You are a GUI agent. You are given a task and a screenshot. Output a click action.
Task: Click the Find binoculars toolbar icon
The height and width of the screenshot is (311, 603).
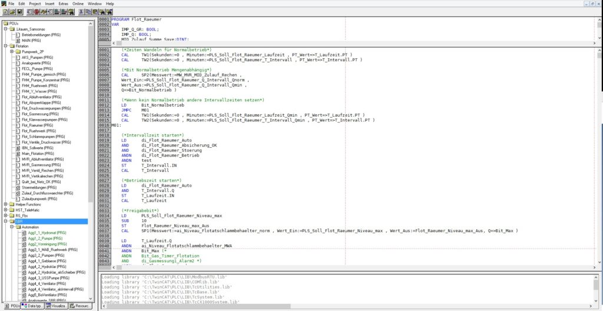pyautogui.click(x=102, y=12)
